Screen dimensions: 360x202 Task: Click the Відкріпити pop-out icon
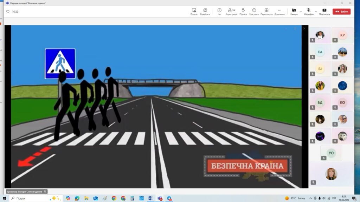coord(205,12)
